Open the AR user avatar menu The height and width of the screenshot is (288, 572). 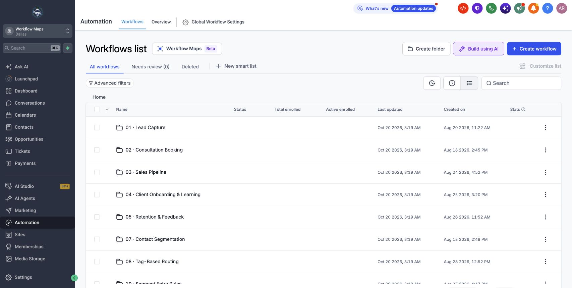pos(562,8)
